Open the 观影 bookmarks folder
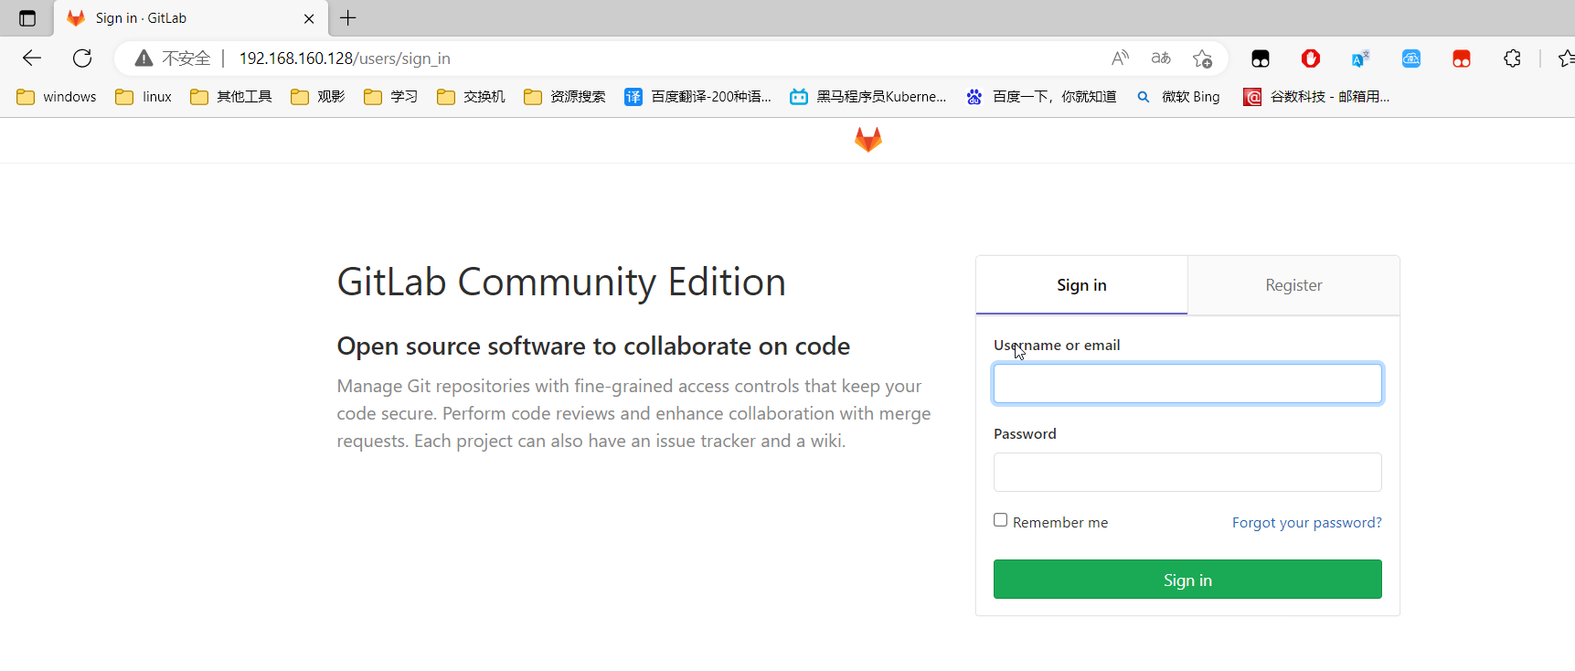The height and width of the screenshot is (671, 1575). click(x=318, y=97)
